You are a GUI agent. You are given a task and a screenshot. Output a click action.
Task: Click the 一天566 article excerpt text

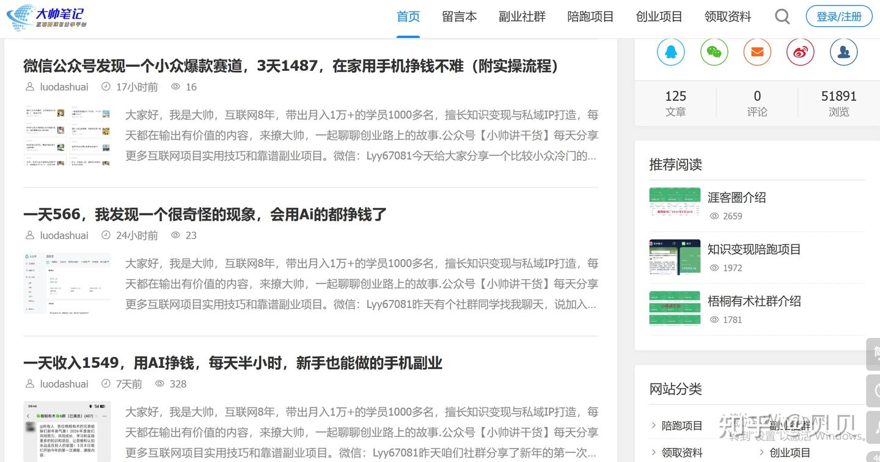[x=362, y=284]
